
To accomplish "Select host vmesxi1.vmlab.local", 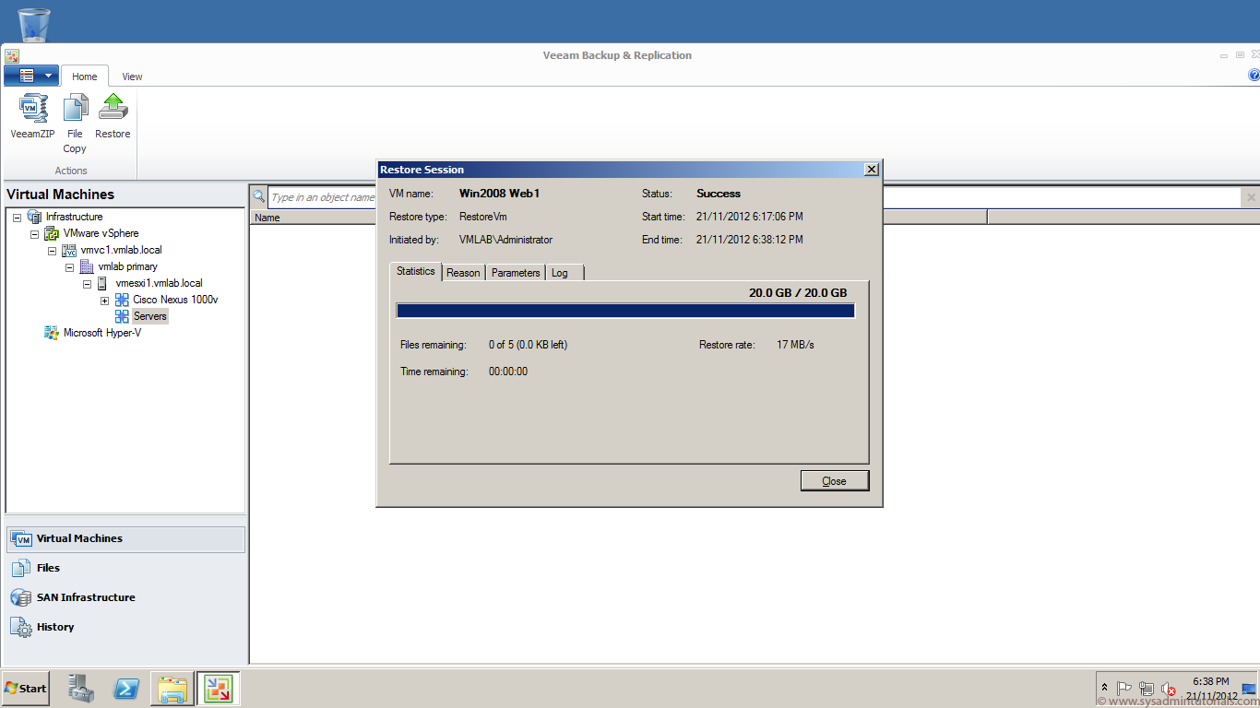I will 159,283.
